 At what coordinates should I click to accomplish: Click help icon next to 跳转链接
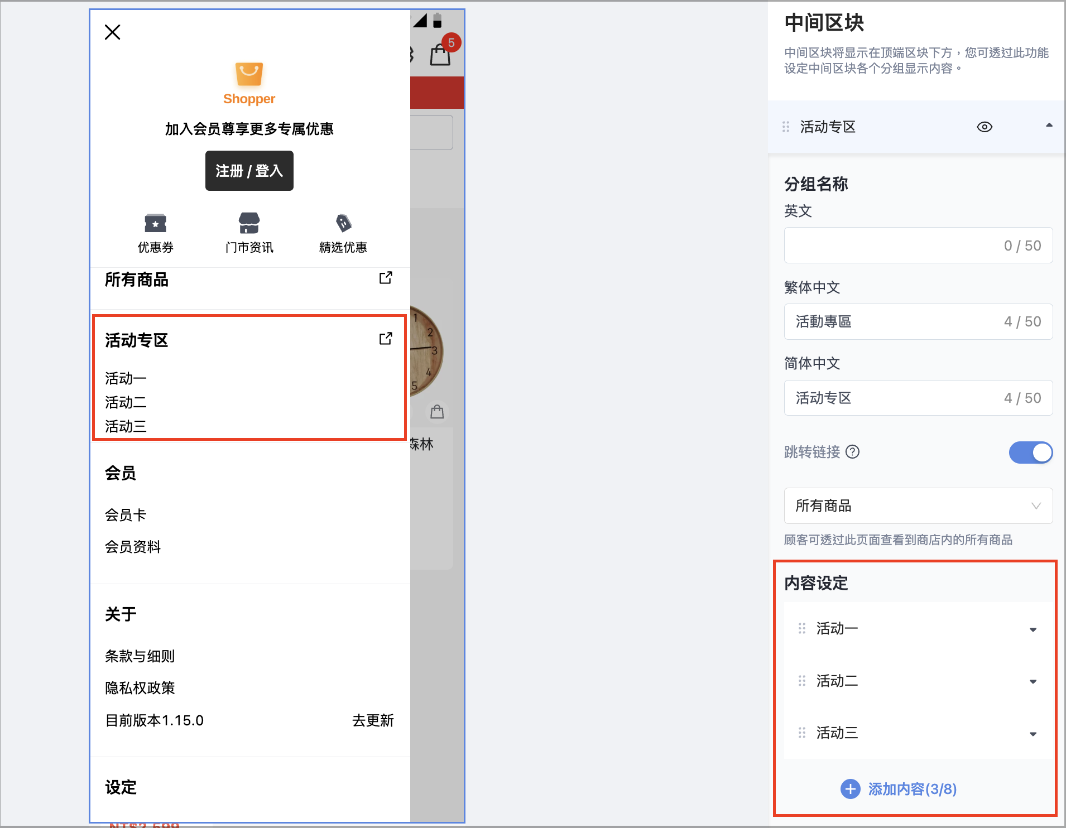(852, 452)
